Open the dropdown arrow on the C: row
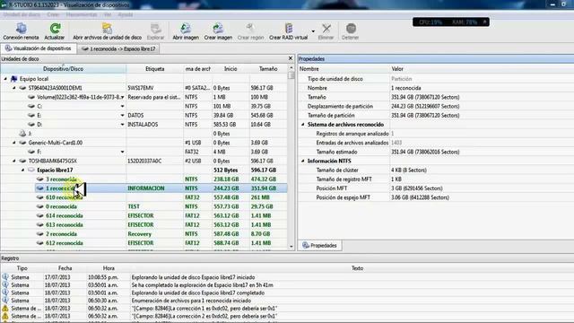This screenshot has height=323, width=574. (x=122, y=106)
